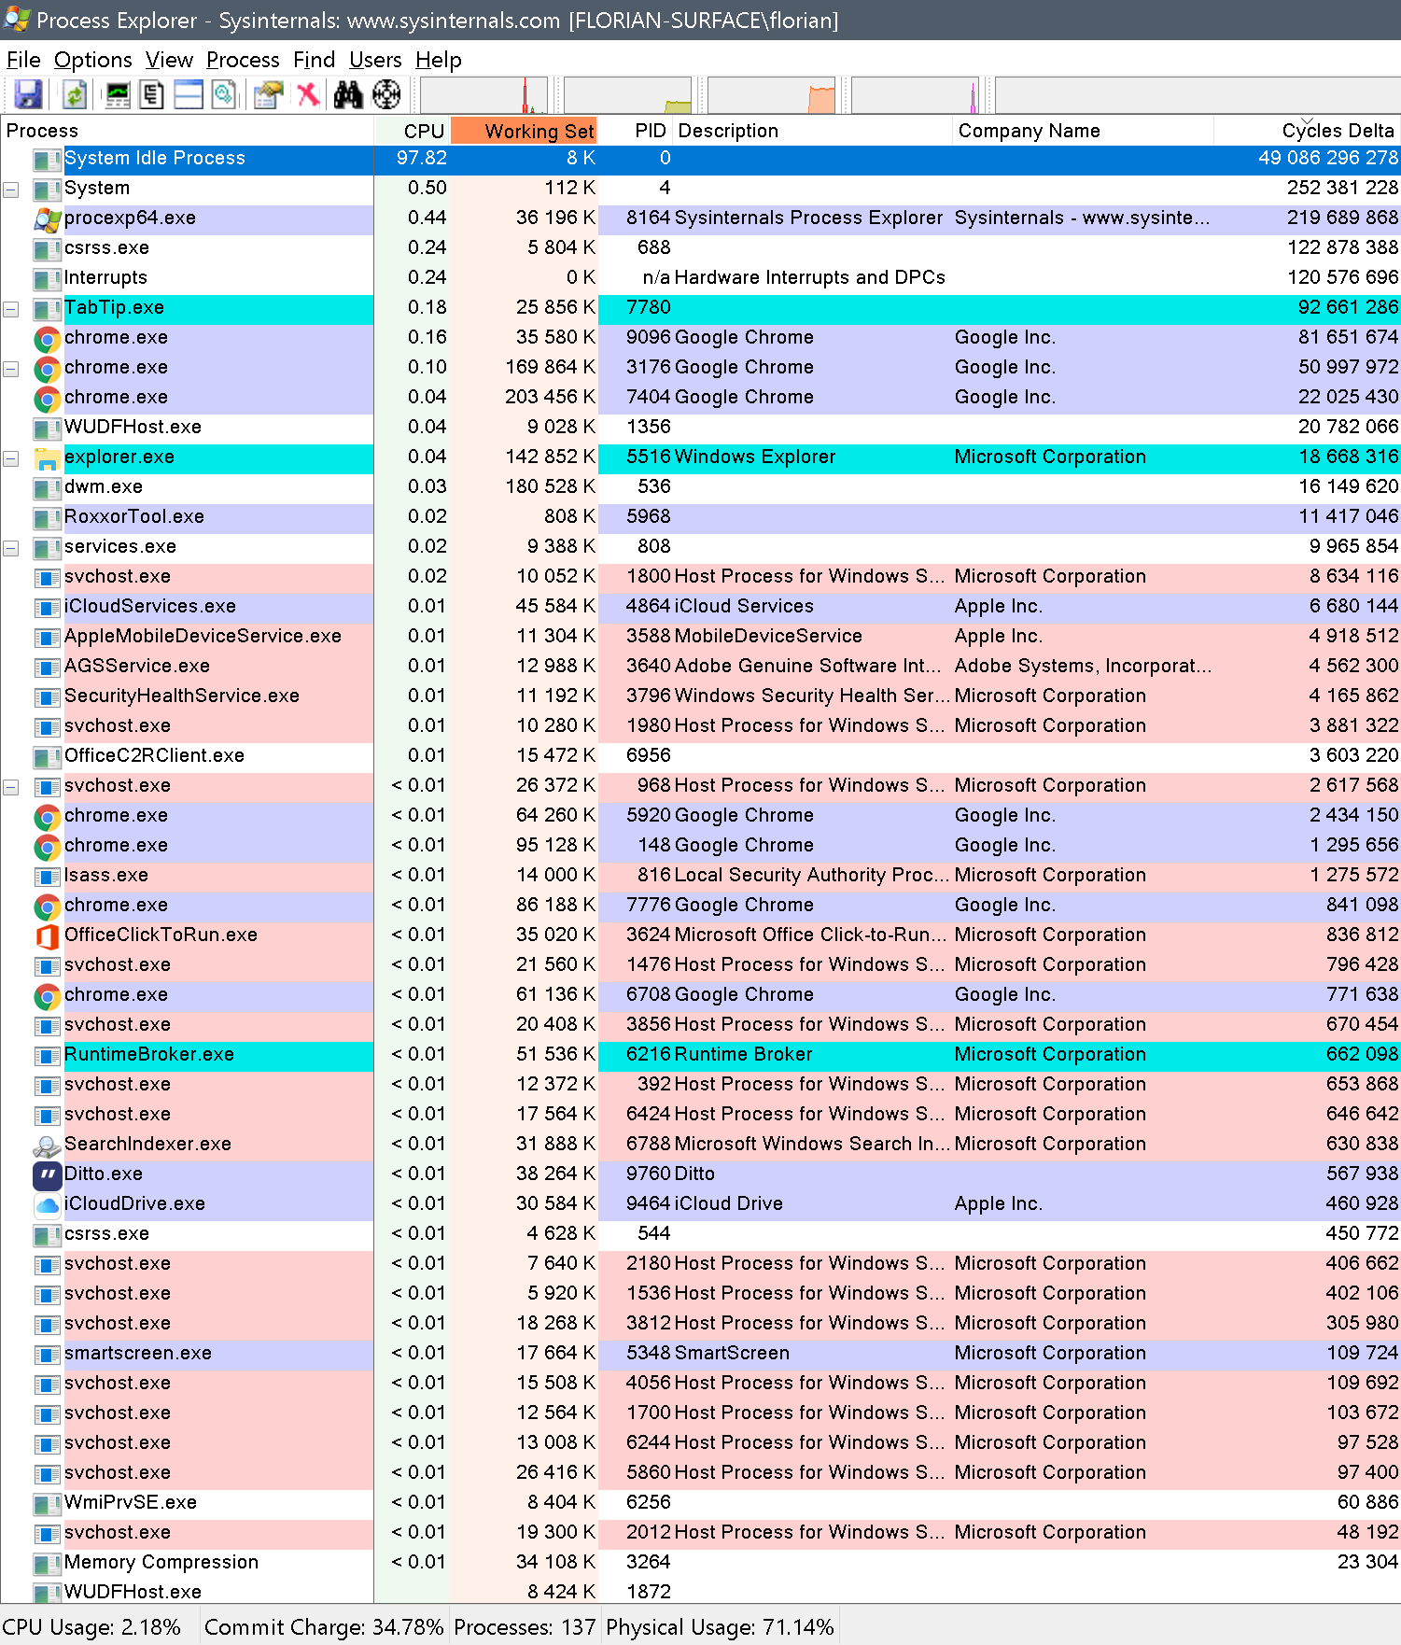Sort by the Working Set column header
This screenshot has width=1401, height=1645.
click(524, 131)
